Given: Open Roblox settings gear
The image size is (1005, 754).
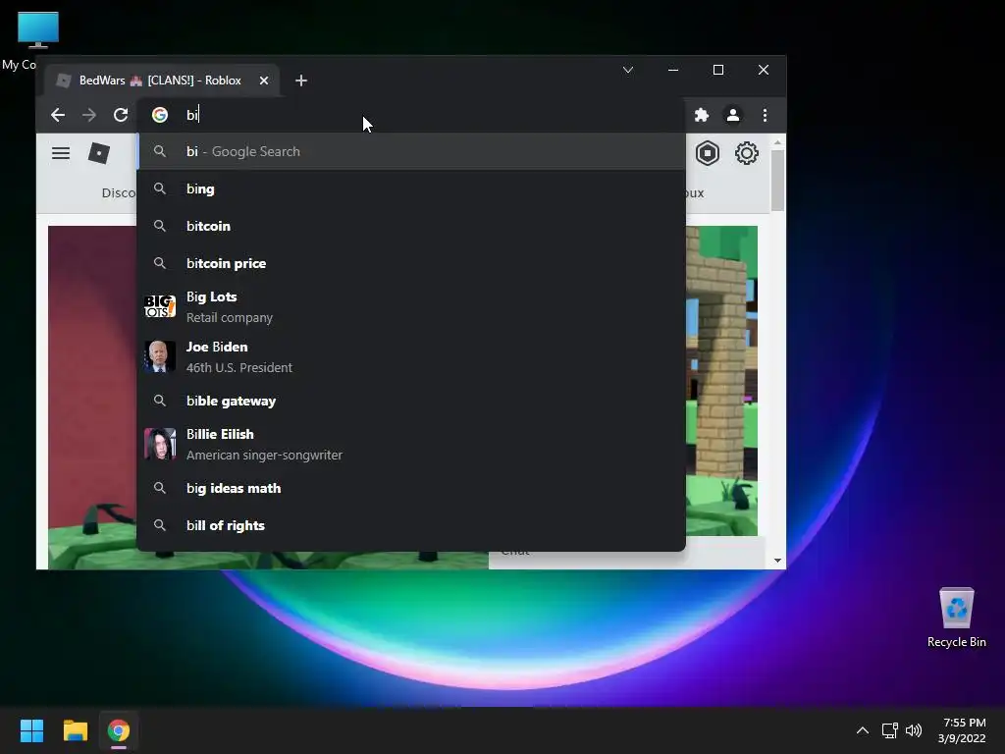Looking at the screenshot, I should (746, 153).
